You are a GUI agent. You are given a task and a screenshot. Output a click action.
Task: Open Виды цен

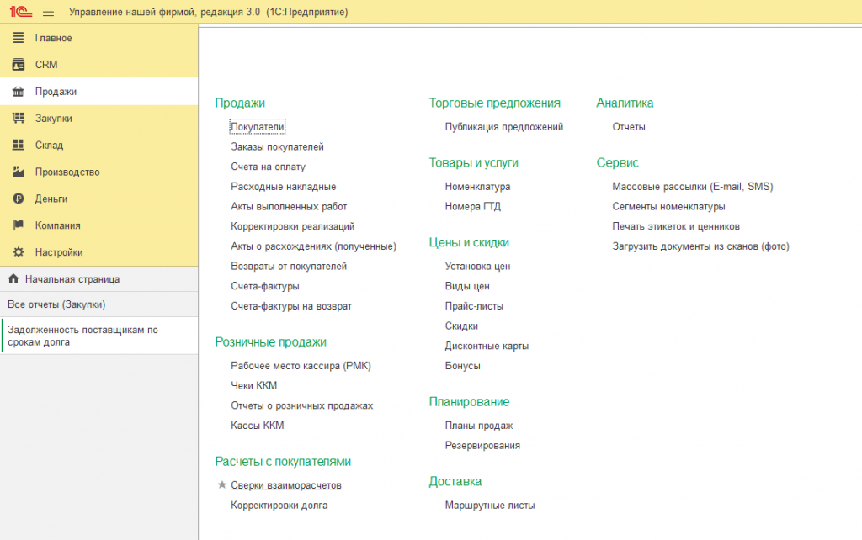click(467, 286)
